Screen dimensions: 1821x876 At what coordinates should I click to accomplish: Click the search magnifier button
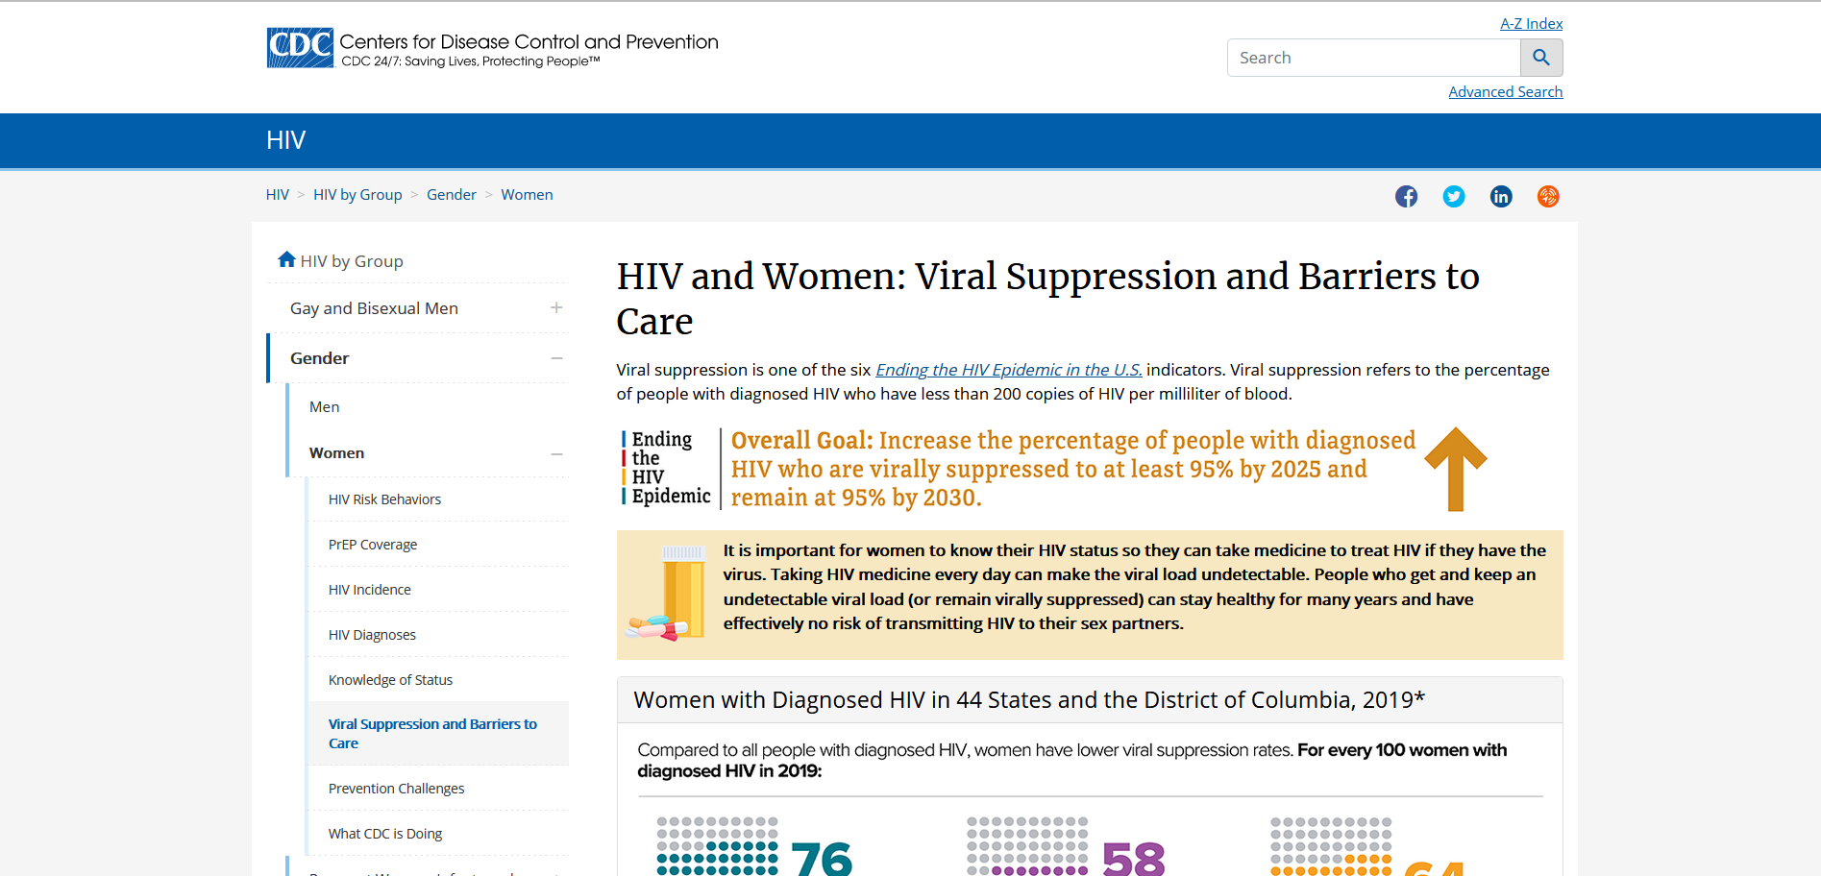(x=1540, y=58)
